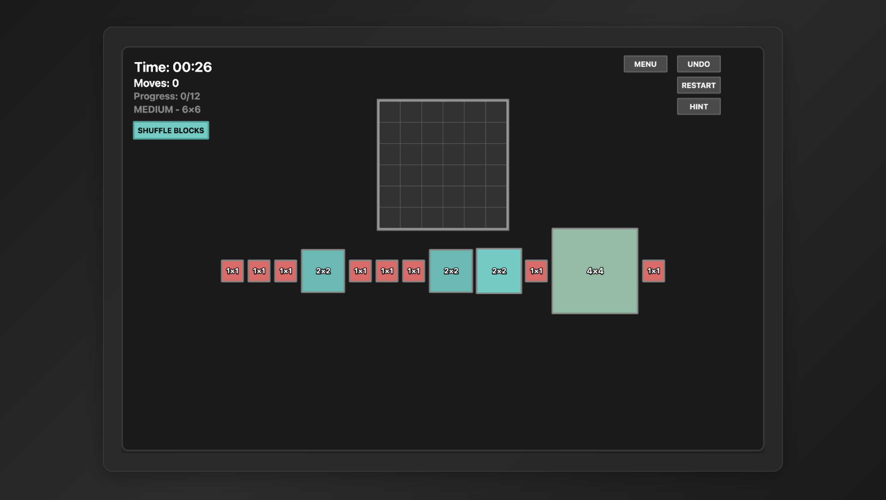Select the 2x2 block left of the highlighted one
The image size is (886, 500).
pos(451,271)
